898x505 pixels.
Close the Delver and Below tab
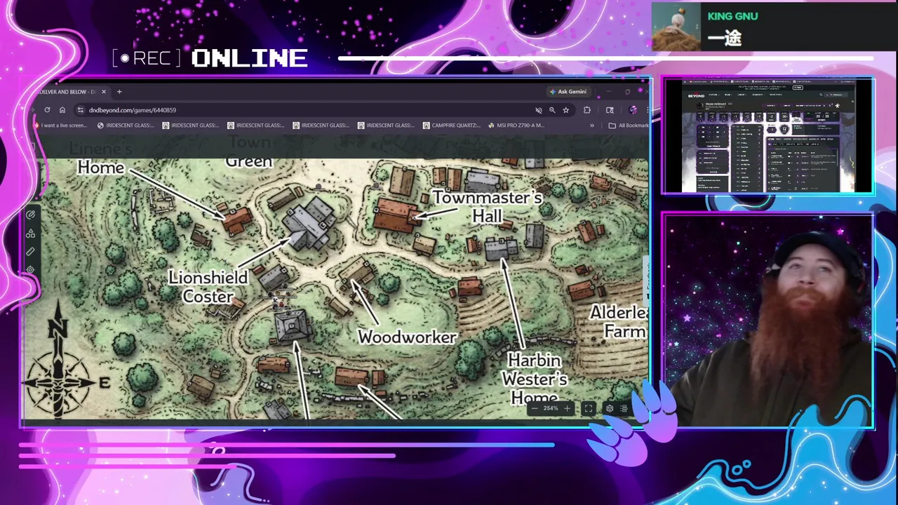click(104, 92)
